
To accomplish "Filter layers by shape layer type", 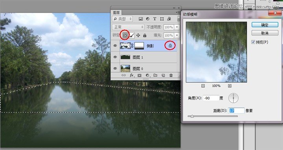I will coord(162,19).
